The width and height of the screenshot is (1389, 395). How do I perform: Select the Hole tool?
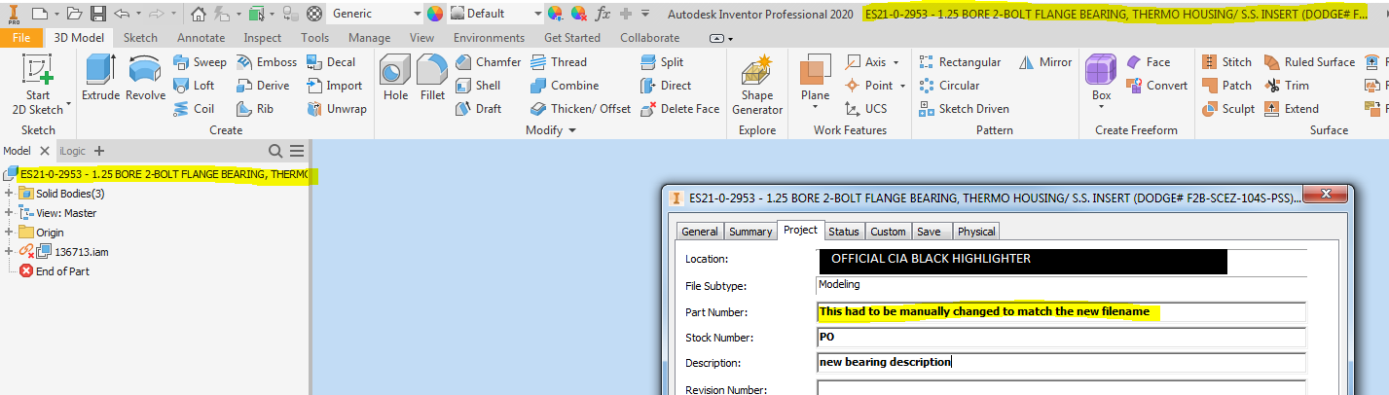point(395,78)
